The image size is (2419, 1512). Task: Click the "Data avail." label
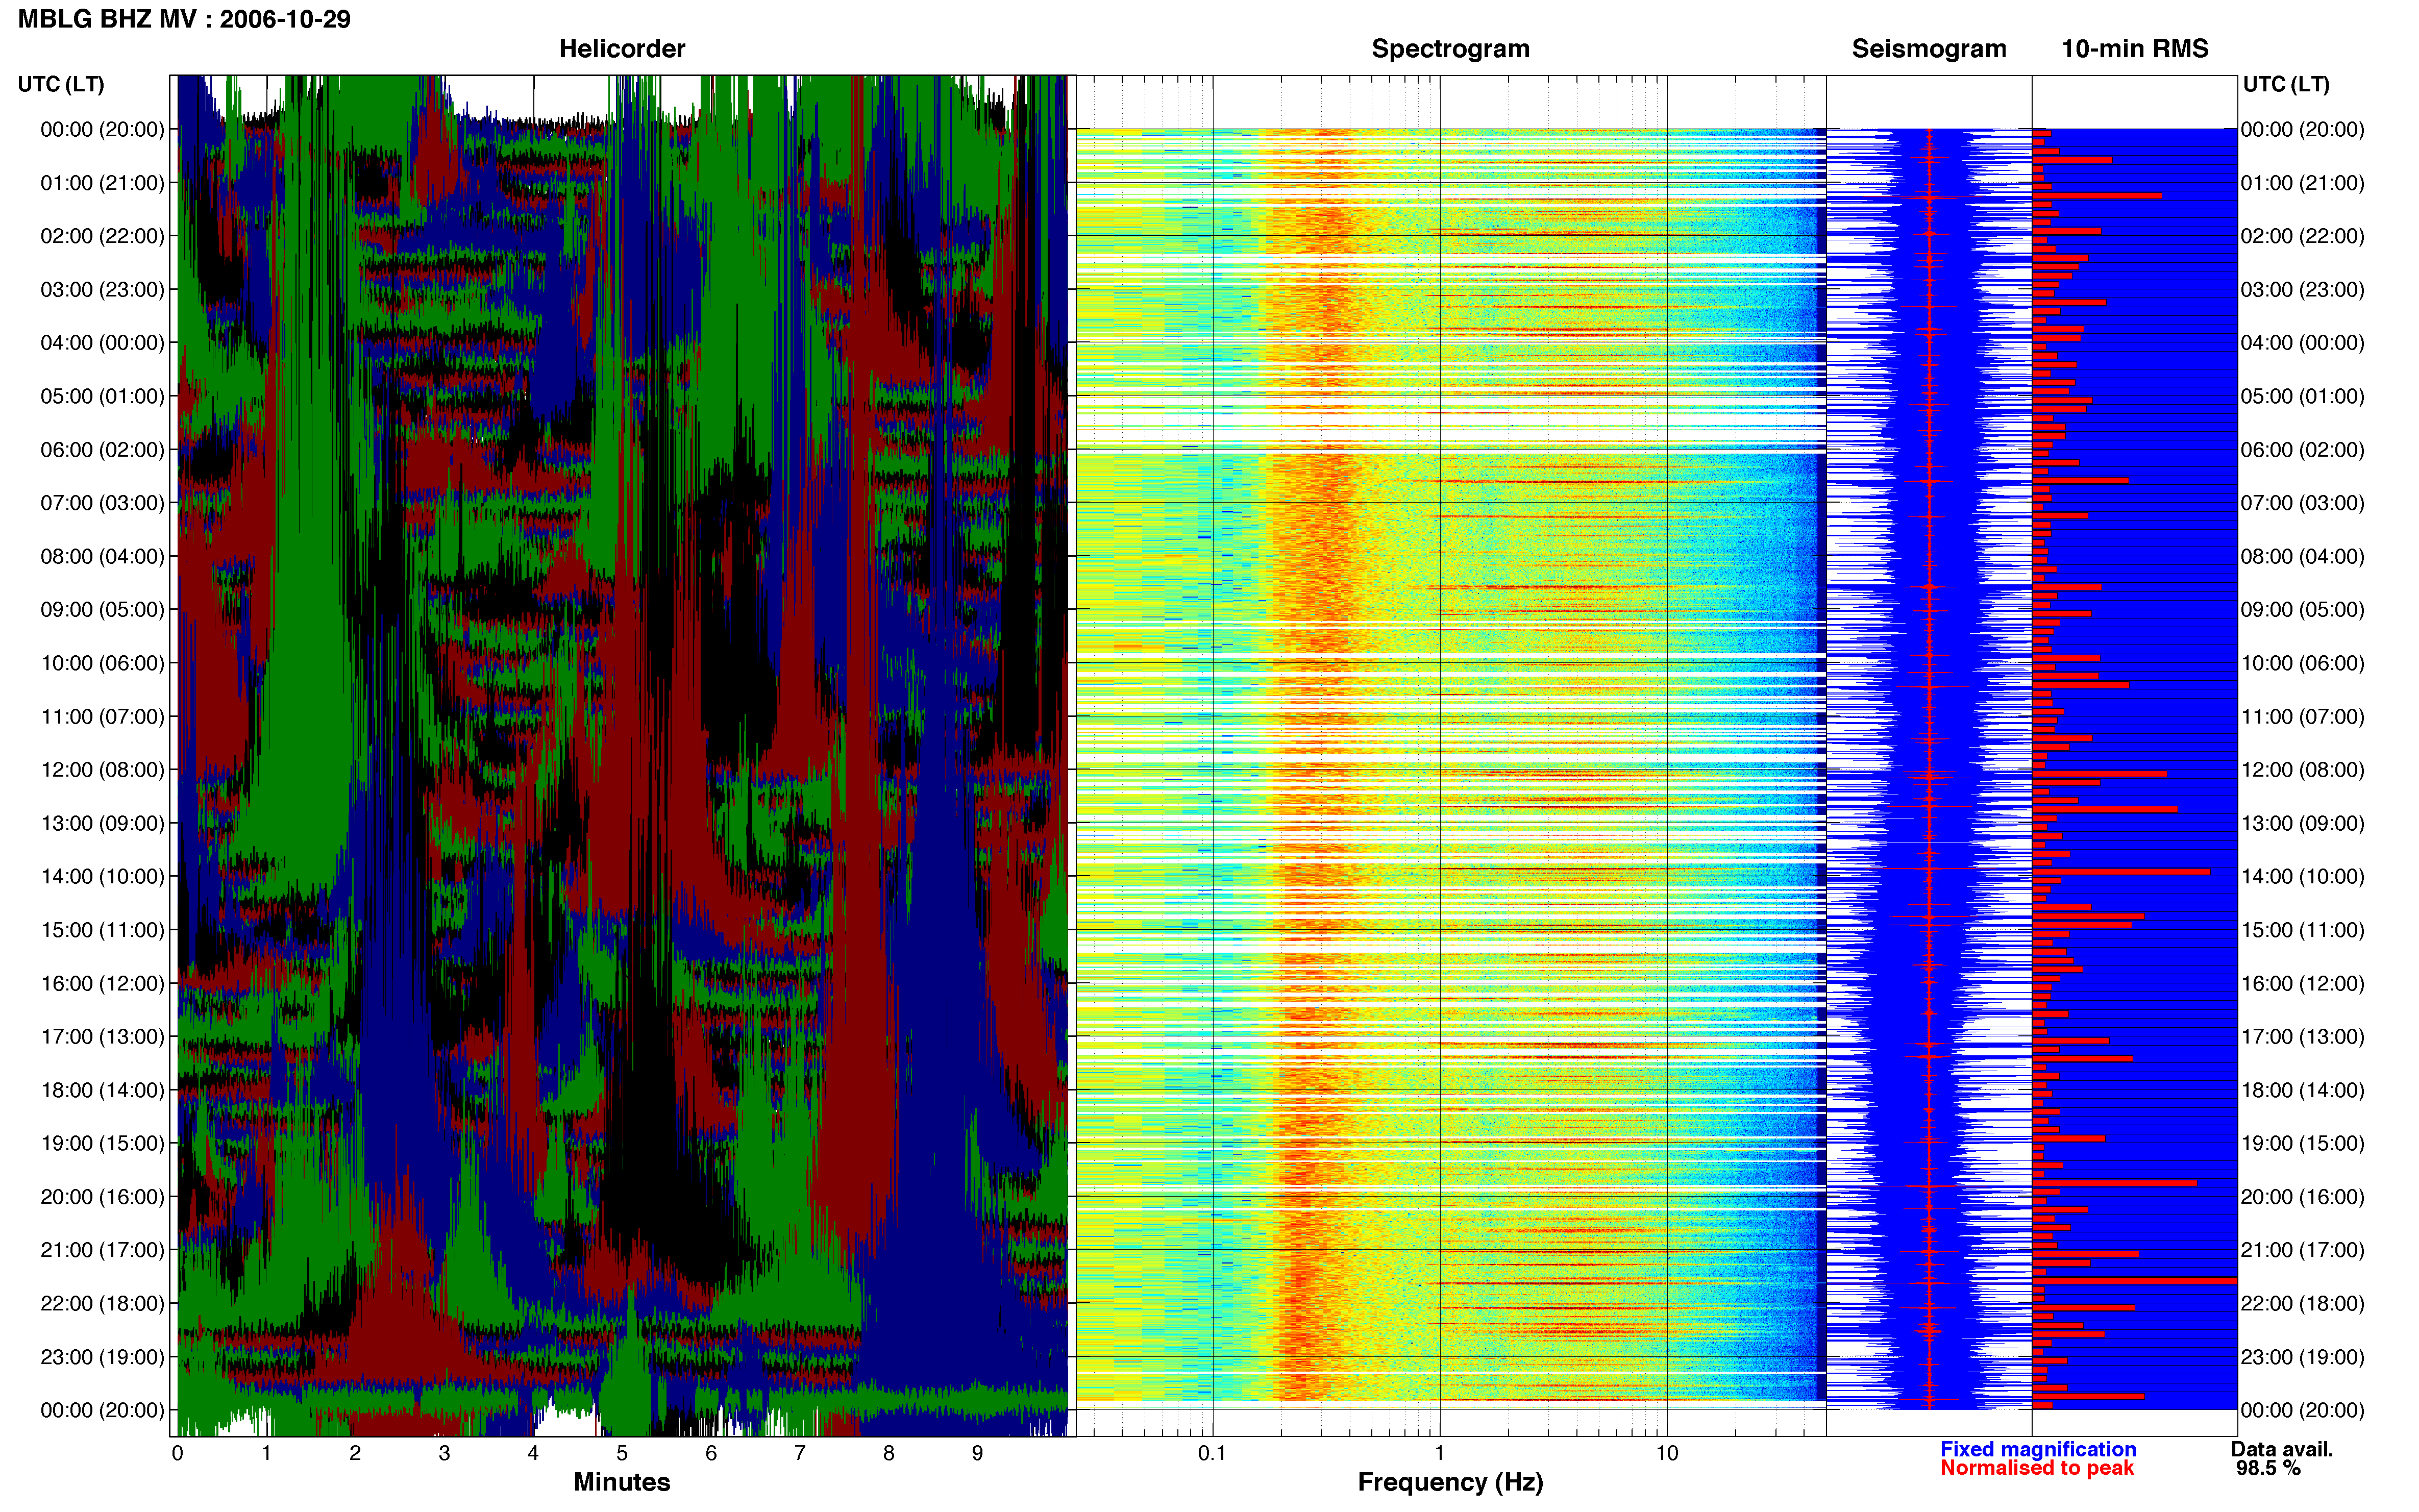[2282, 1449]
